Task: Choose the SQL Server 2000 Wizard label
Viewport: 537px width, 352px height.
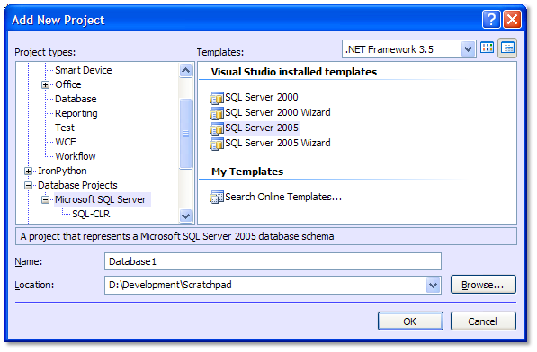Action: (277, 112)
